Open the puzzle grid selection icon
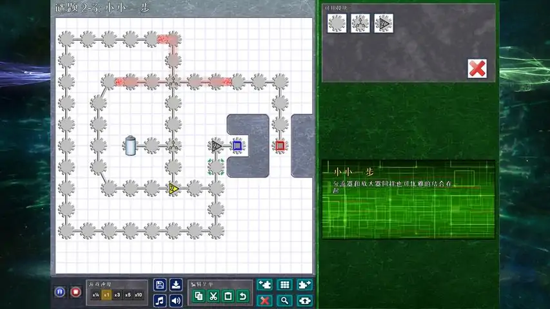This screenshot has height=309, width=550. [x=284, y=285]
